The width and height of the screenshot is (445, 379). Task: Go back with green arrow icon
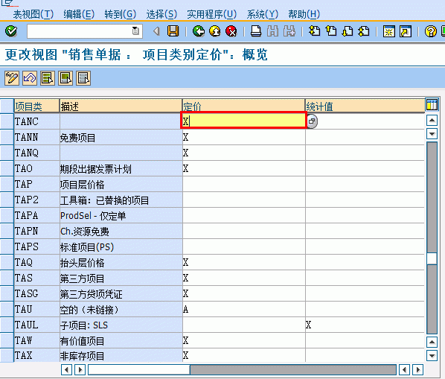pos(199,31)
